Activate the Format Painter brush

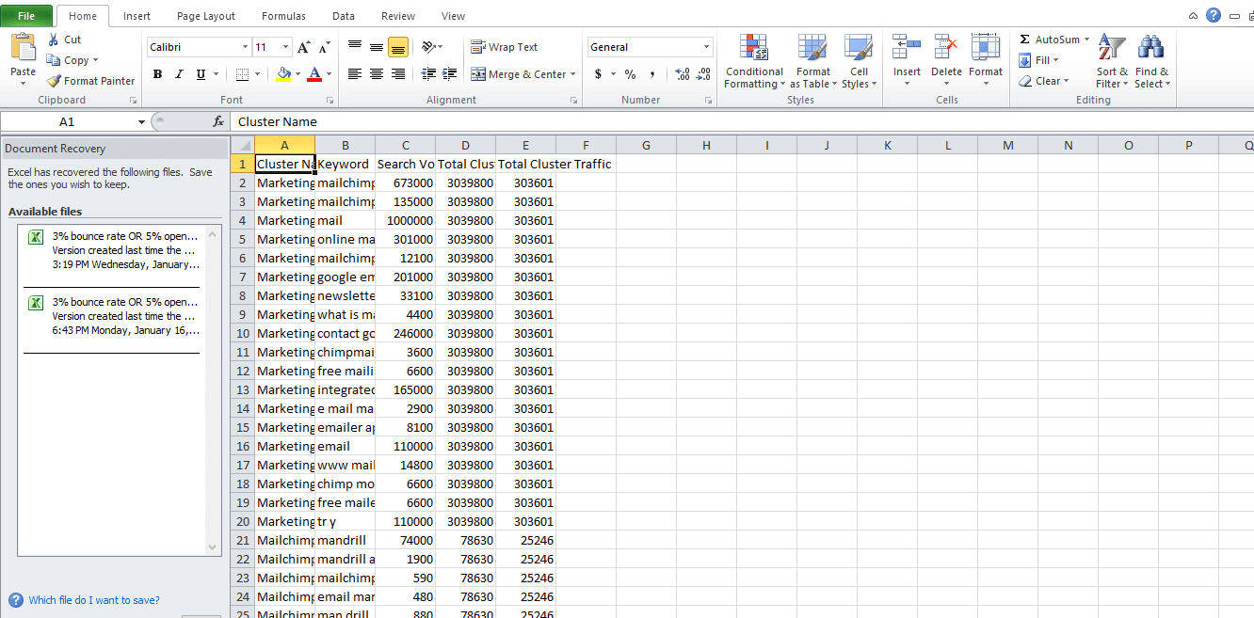pyautogui.click(x=91, y=81)
